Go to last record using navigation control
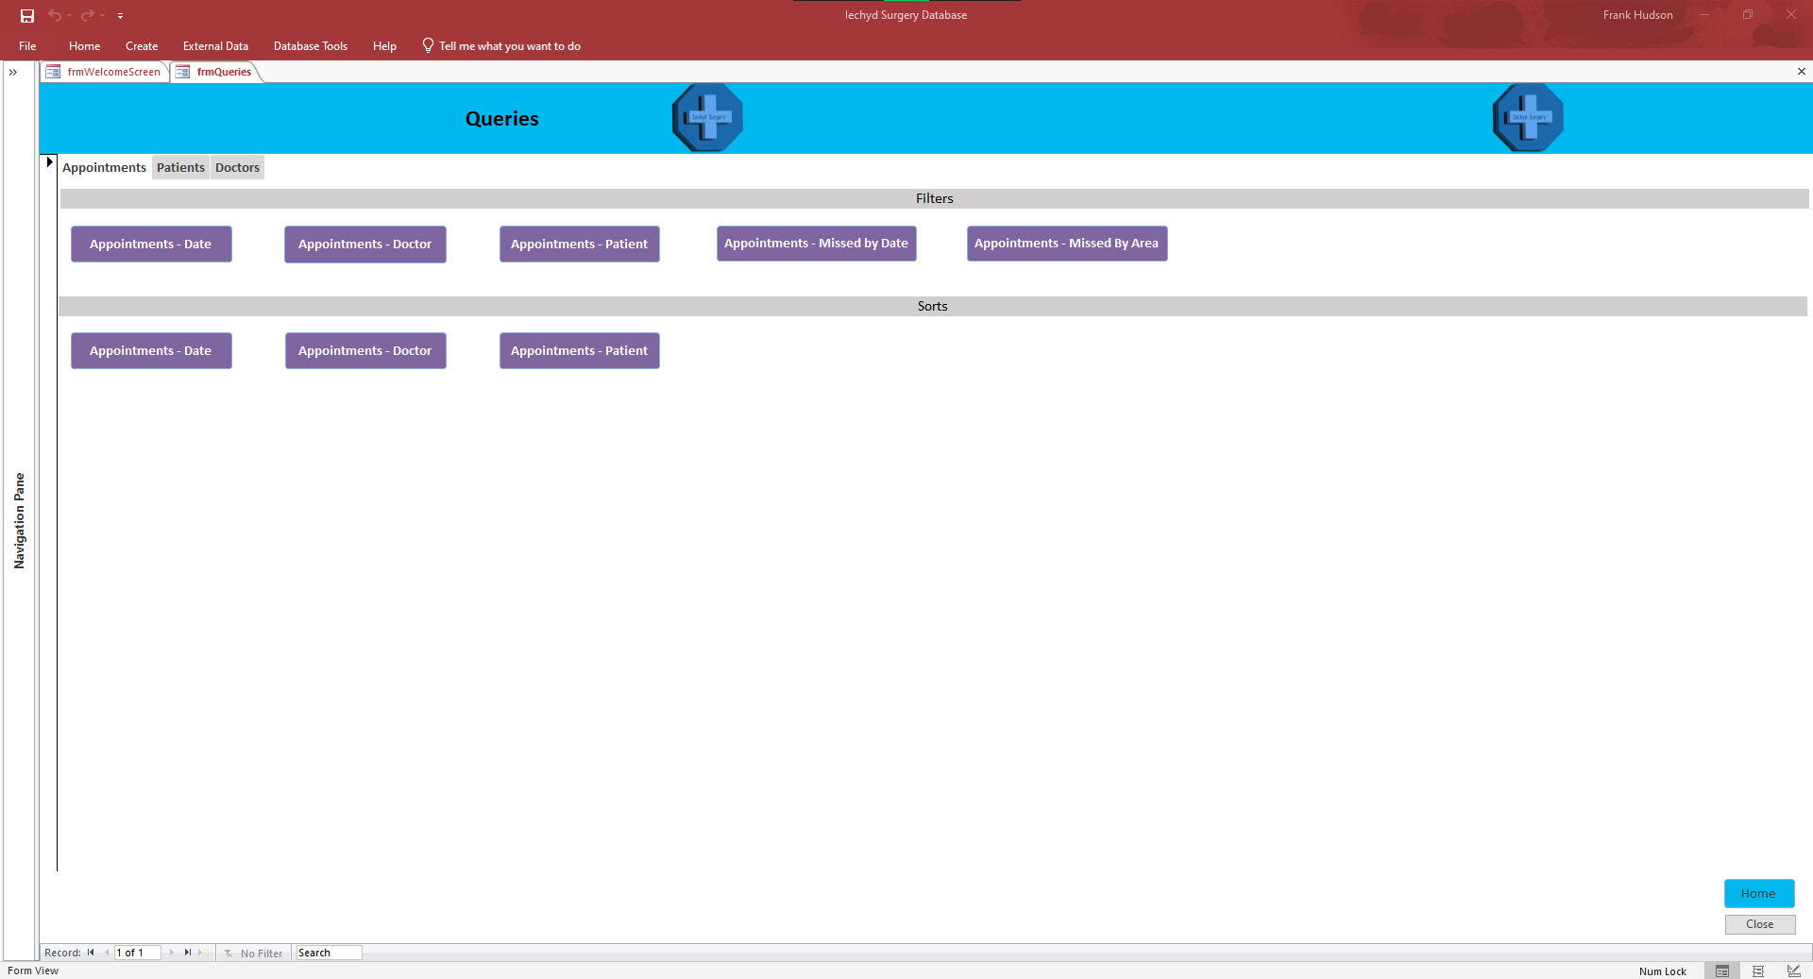 point(187,953)
